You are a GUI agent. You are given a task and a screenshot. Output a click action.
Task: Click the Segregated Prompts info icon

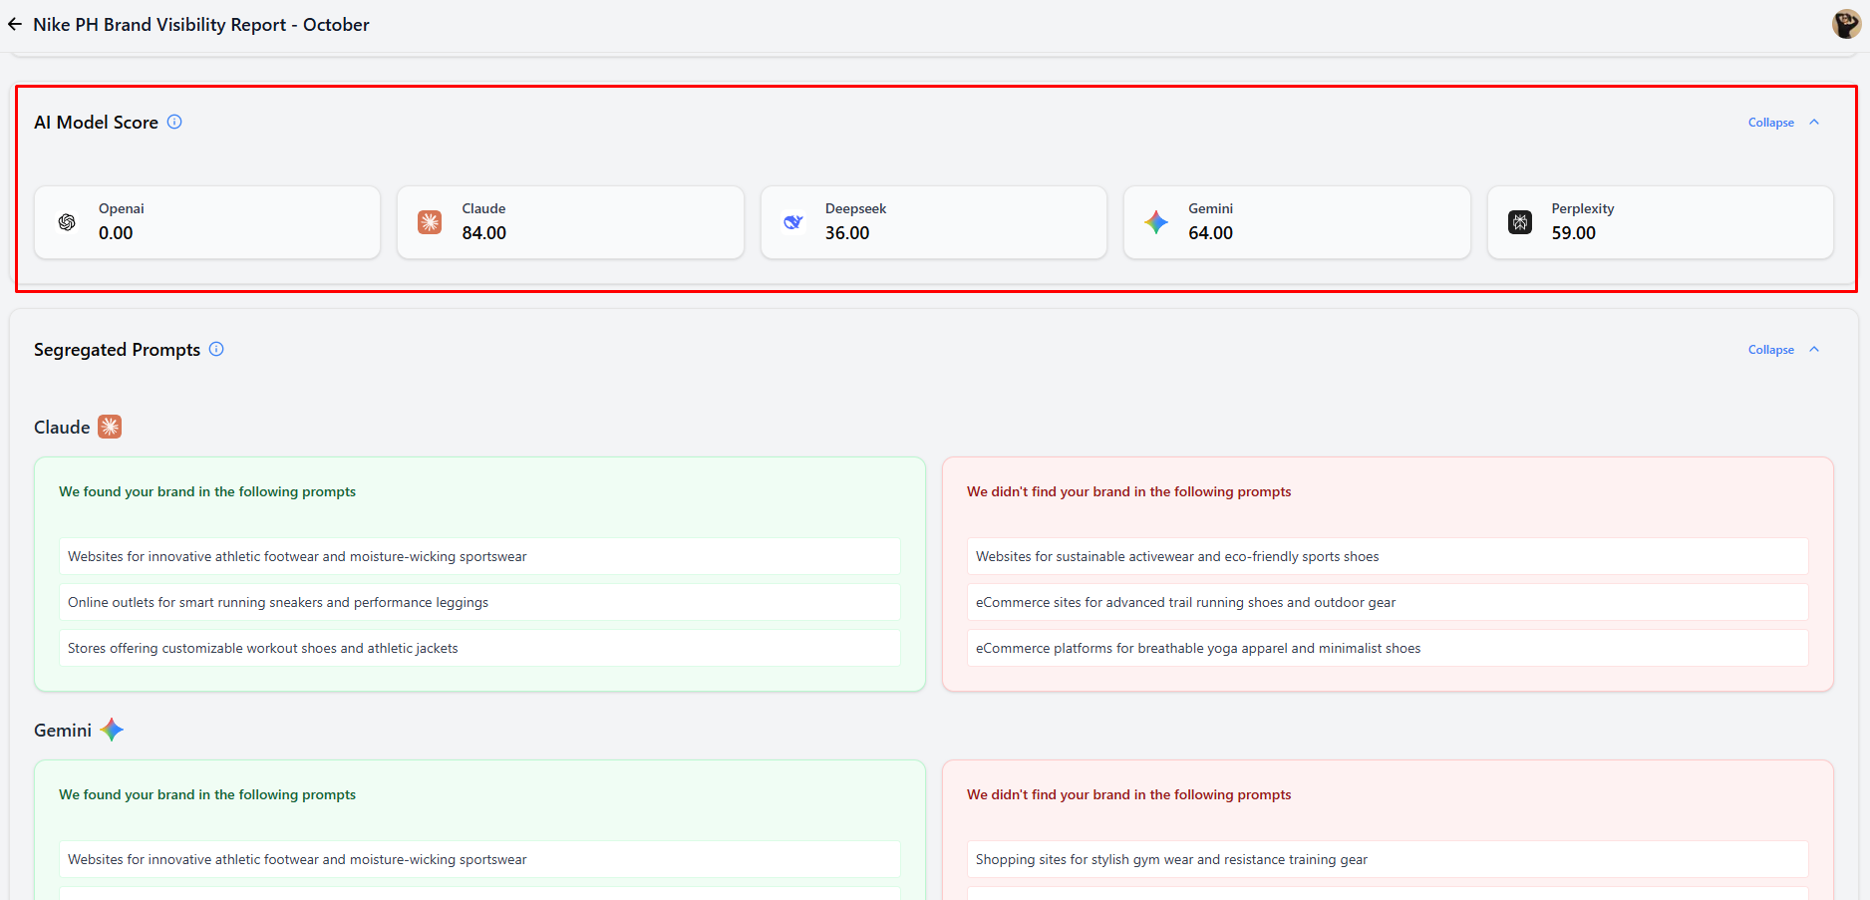click(216, 349)
